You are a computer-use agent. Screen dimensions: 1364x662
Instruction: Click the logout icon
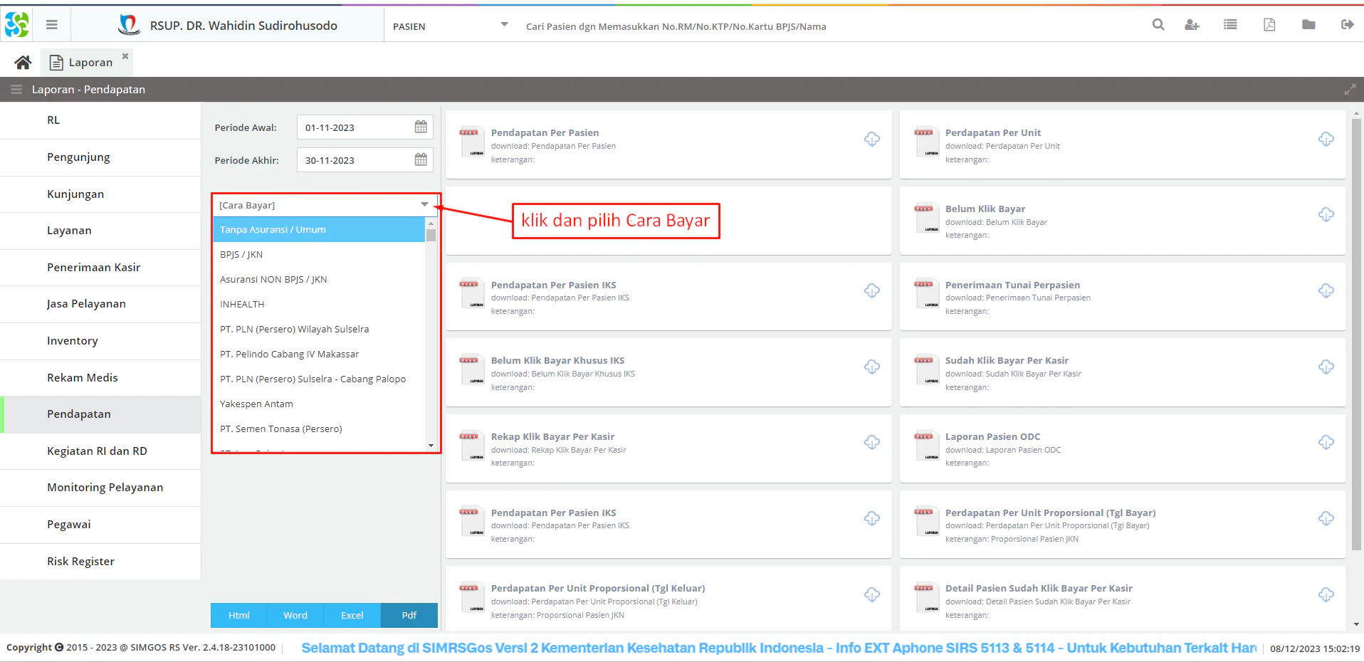1347,25
